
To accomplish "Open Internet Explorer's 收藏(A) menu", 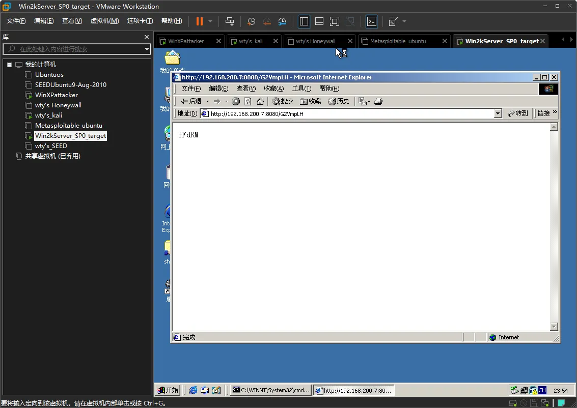I will (274, 89).
